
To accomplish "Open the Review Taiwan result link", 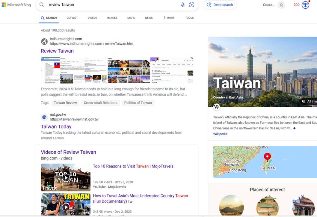I will [x=57, y=51].
